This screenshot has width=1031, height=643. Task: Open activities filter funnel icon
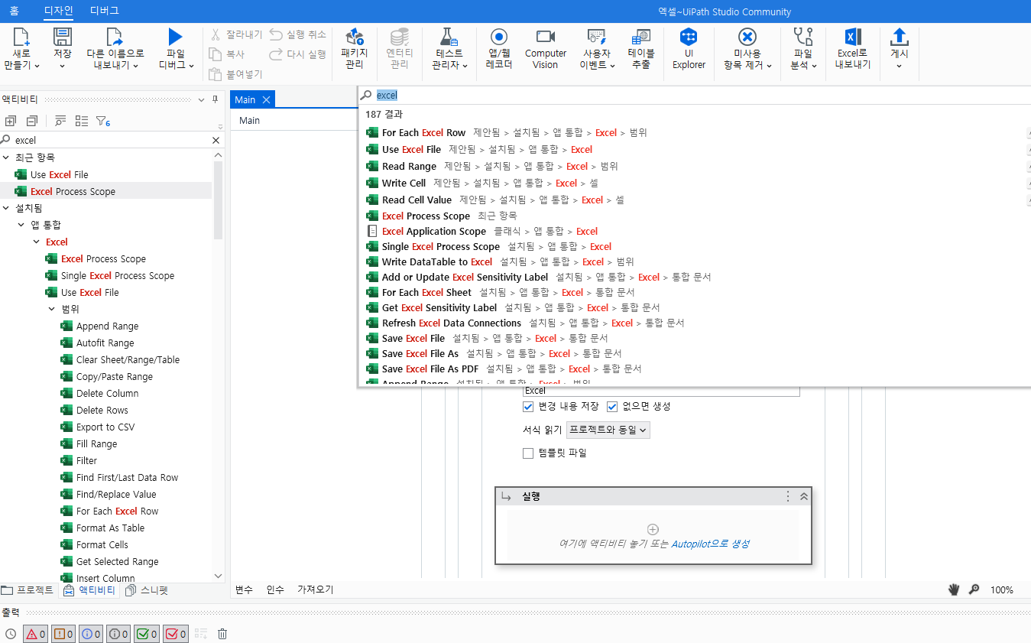102,121
